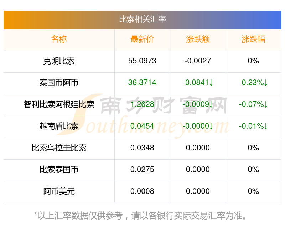The image size is (285, 227).
Task: Click 0.0000 in 阿币美元 row
Action: [198, 191]
